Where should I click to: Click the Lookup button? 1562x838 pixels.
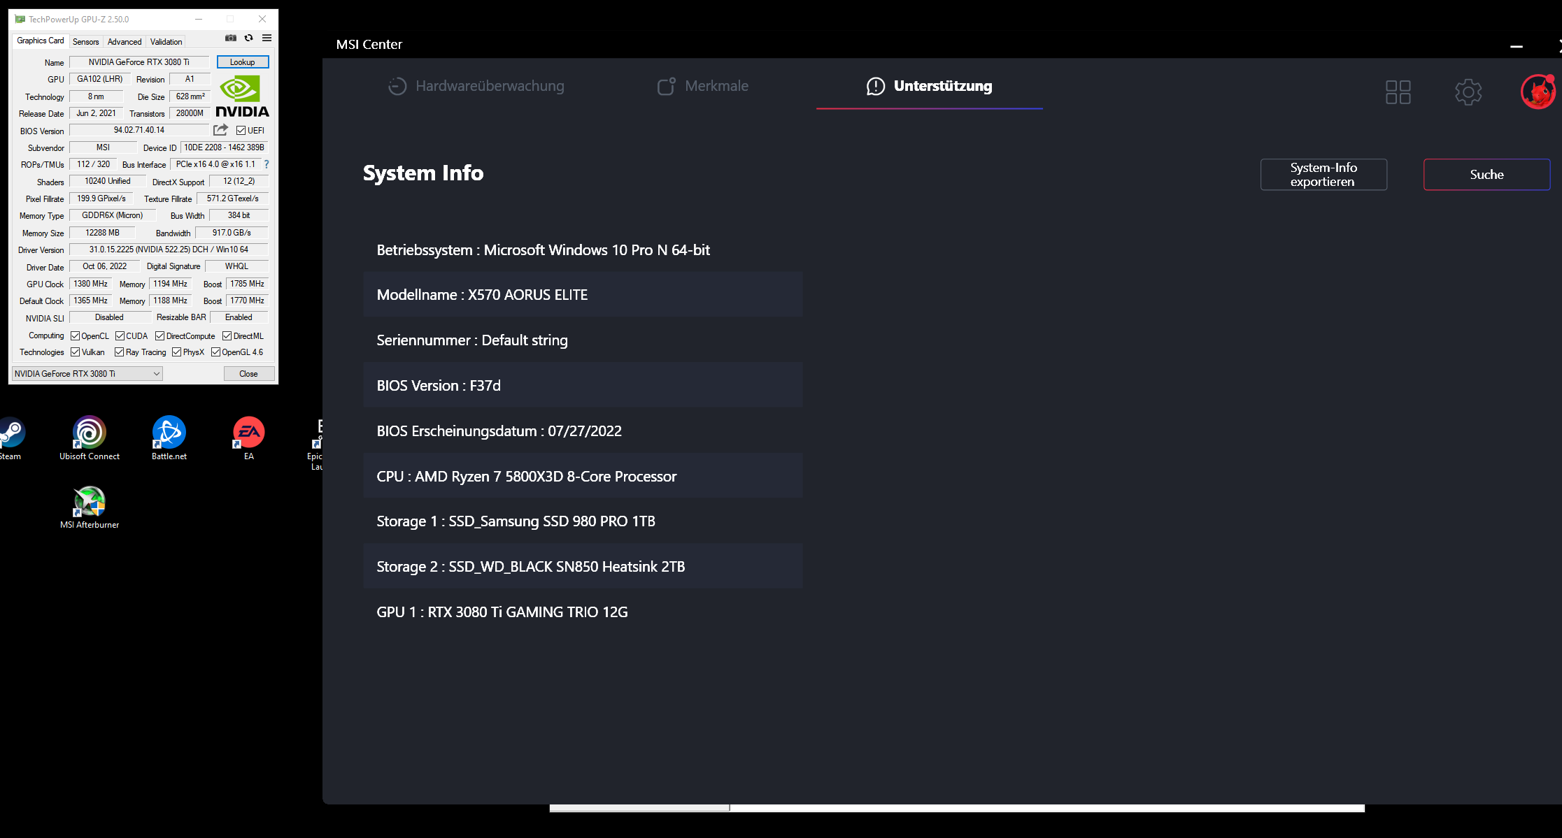(x=242, y=62)
